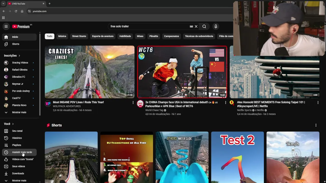Open options for Alex Honnold video

click(x=318, y=102)
